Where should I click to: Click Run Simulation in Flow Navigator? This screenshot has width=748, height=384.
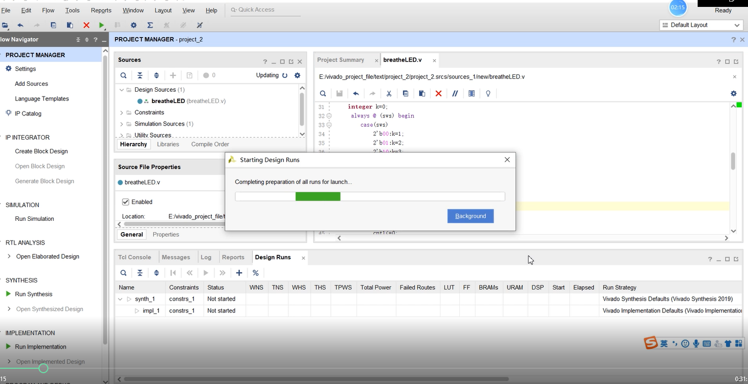[35, 219]
